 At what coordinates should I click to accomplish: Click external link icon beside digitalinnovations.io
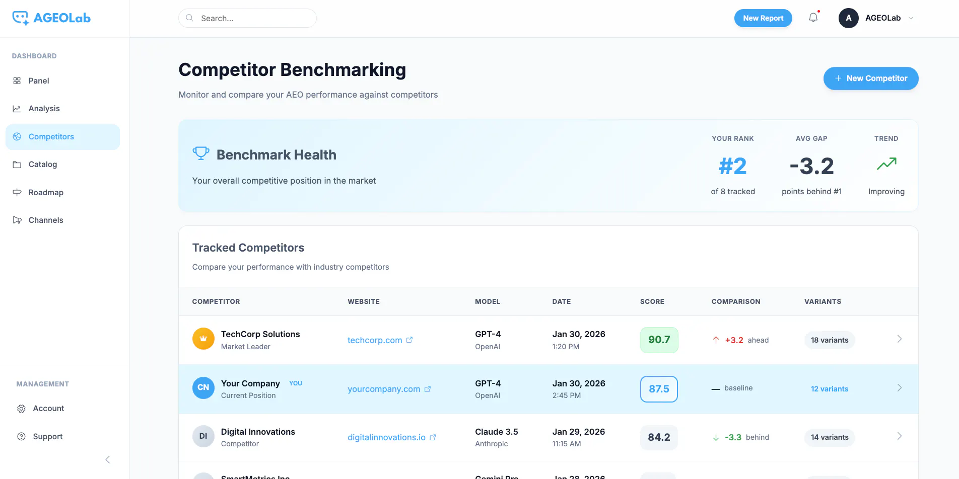pos(433,437)
